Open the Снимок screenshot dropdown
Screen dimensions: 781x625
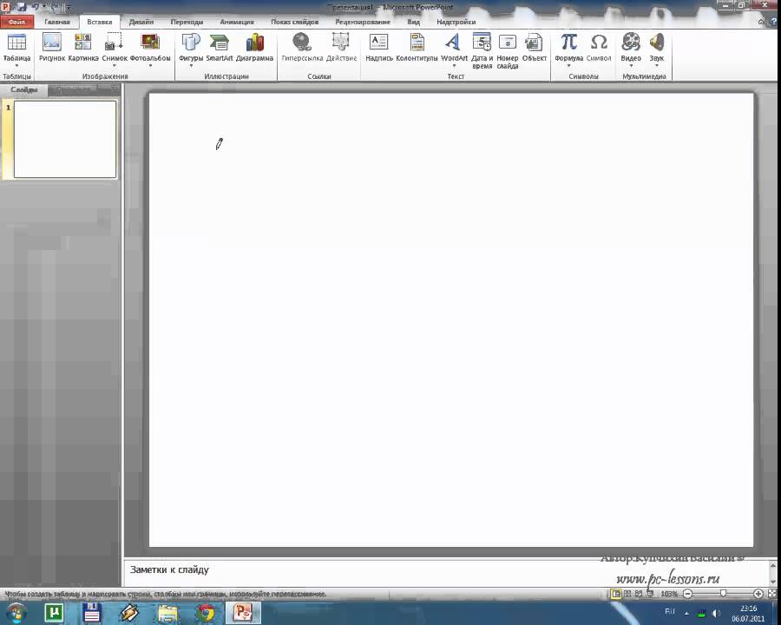[x=115, y=49]
